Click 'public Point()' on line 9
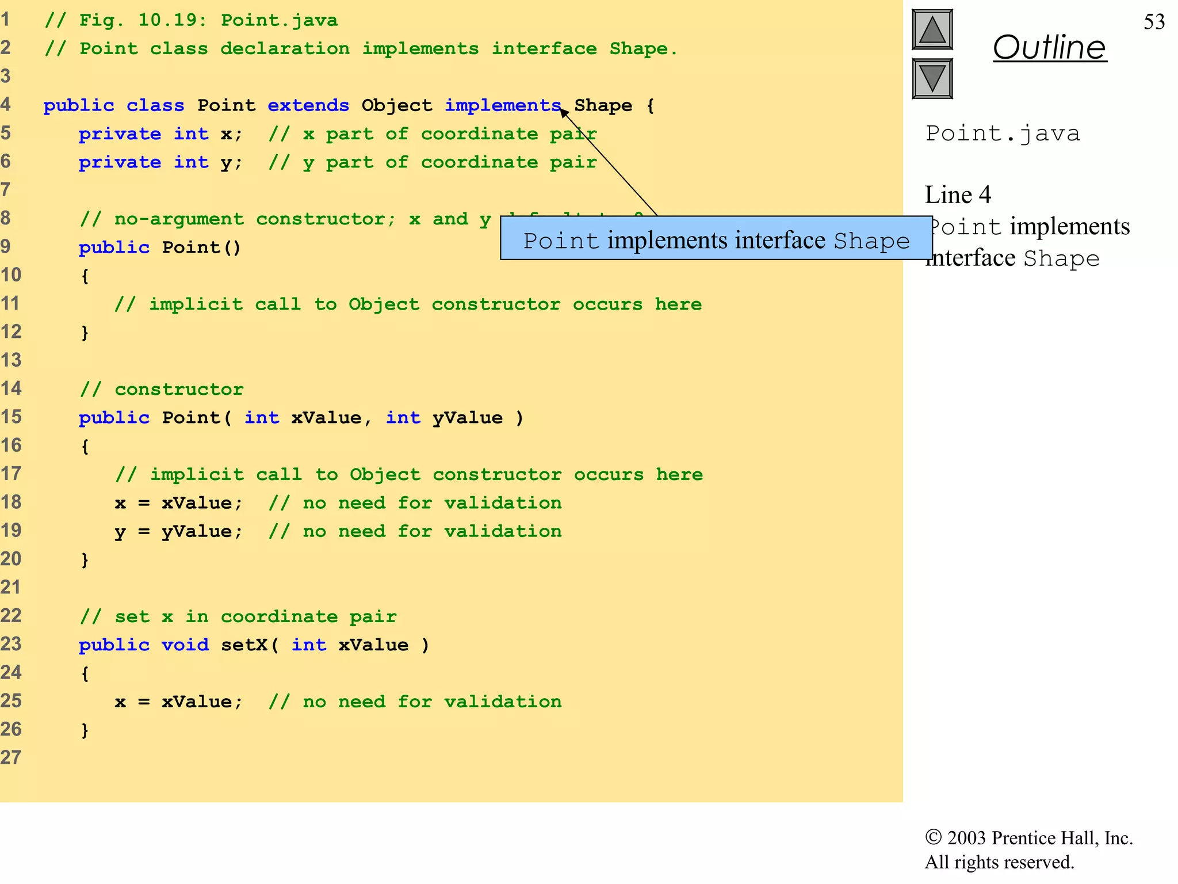This screenshot has height=884, width=1178. pos(160,247)
